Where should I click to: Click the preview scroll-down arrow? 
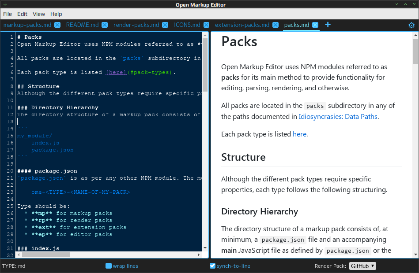tap(415, 255)
